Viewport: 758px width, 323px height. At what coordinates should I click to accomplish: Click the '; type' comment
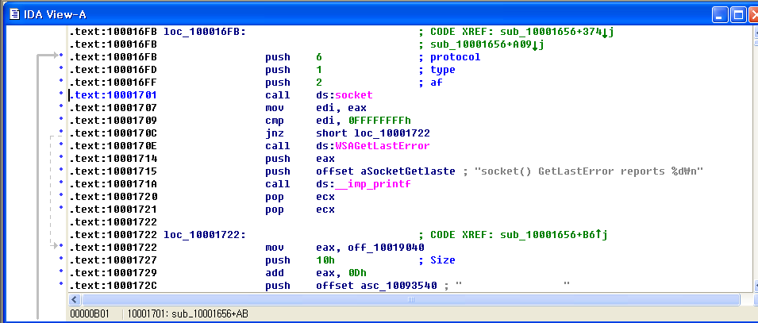[x=437, y=70]
